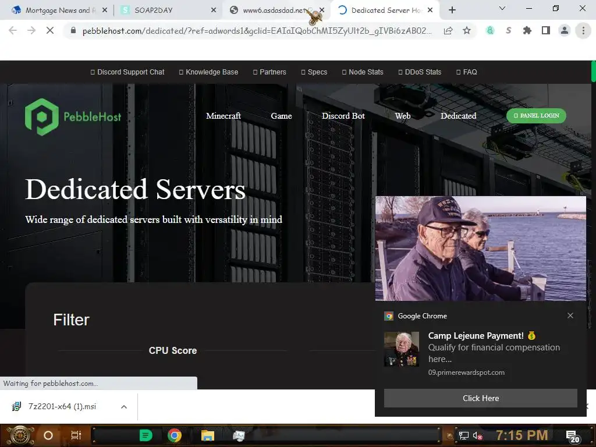Open the Chrome profile avatar
Screen dimensions: 596x447
coord(565,30)
